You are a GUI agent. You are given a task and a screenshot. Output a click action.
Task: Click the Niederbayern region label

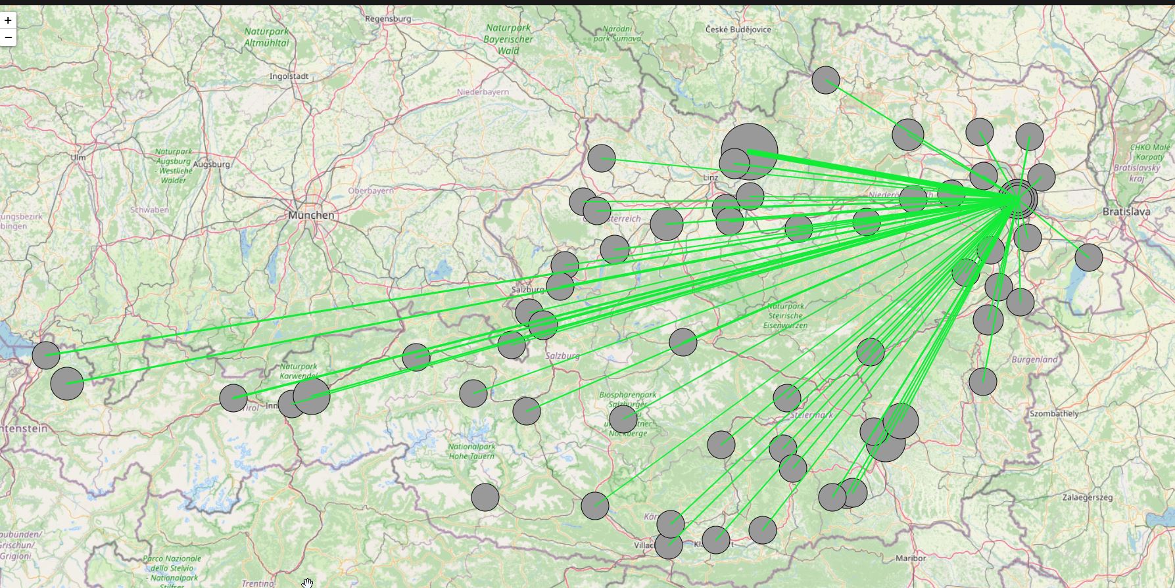tap(483, 92)
